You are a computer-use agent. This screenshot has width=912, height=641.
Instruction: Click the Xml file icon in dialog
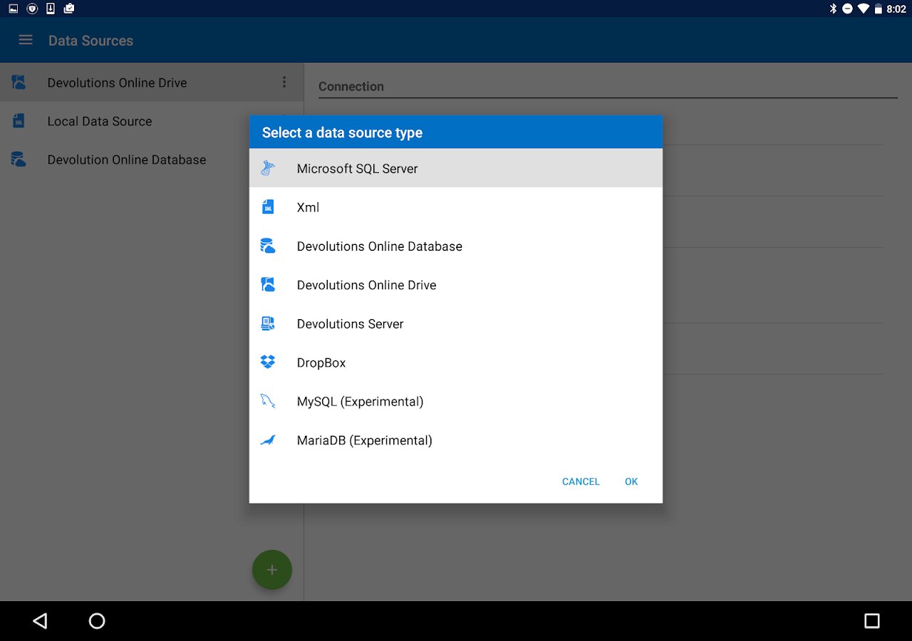pyautogui.click(x=268, y=207)
